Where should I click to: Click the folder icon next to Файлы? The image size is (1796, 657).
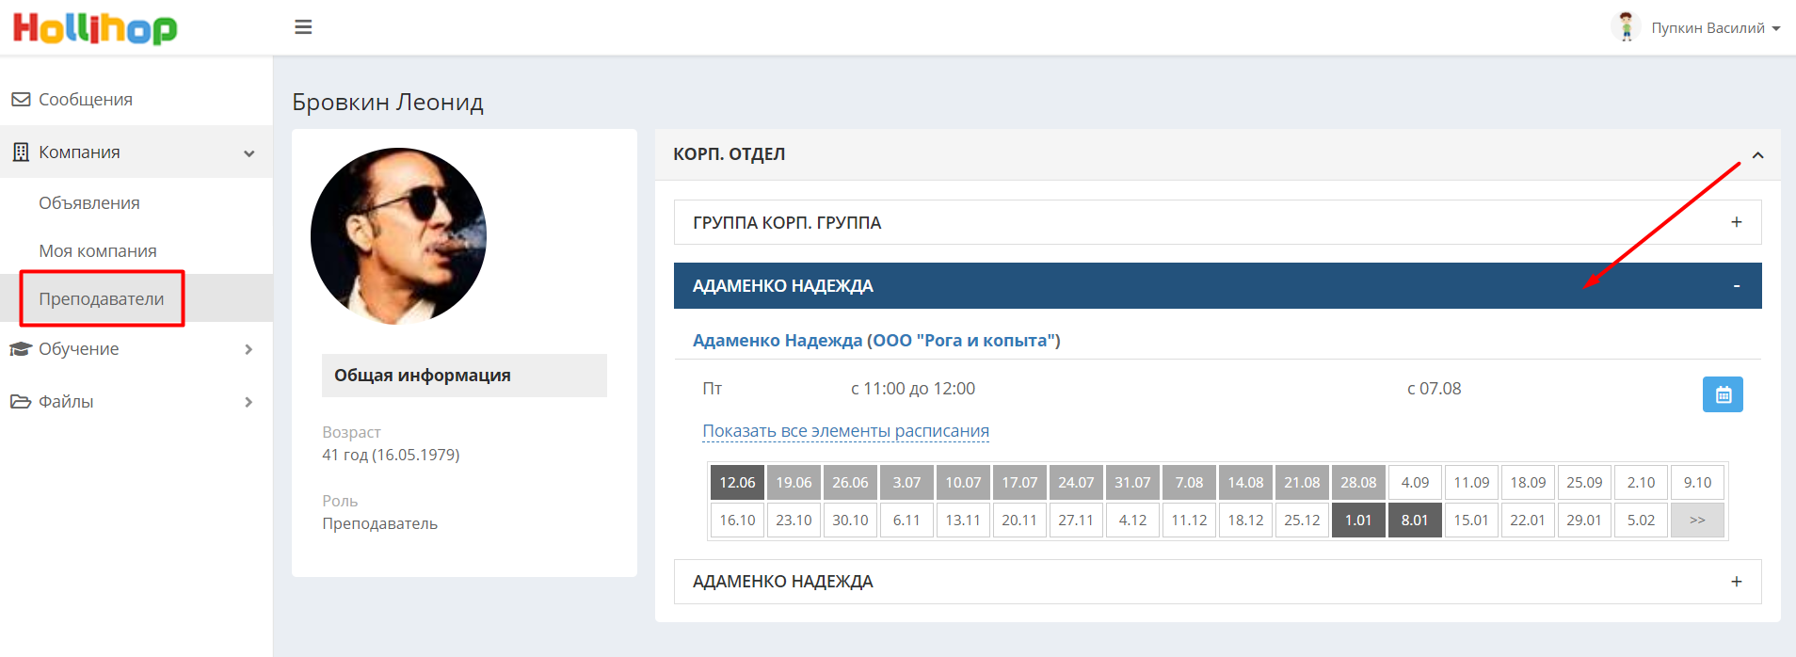(x=21, y=402)
